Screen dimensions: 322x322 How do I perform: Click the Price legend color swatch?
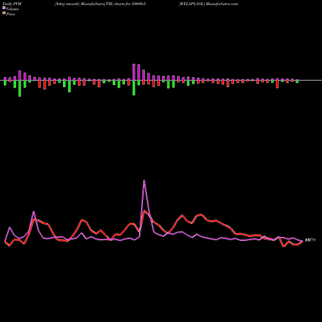(x=4, y=14)
